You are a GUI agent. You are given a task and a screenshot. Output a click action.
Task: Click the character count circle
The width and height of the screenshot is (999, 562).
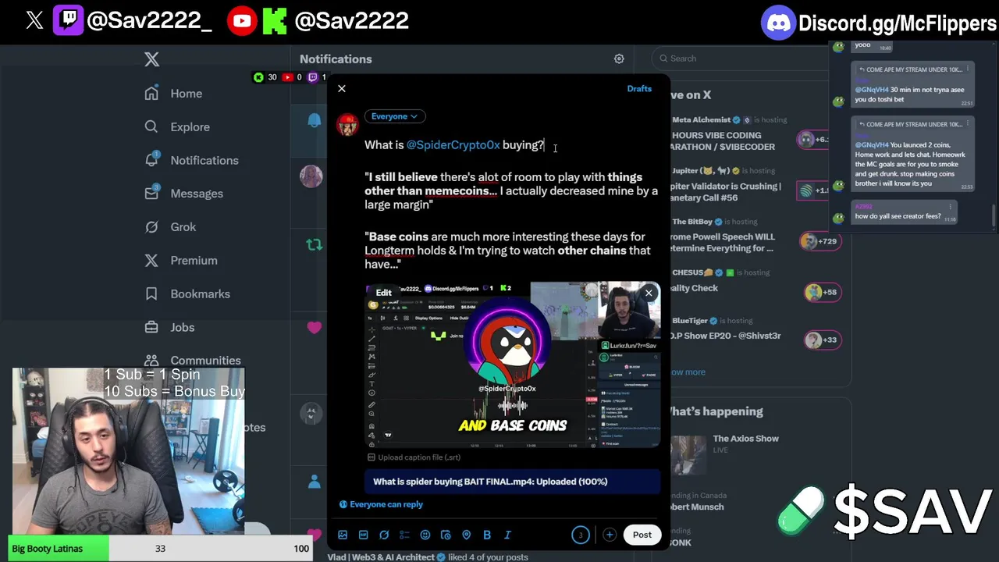(580, 535)
